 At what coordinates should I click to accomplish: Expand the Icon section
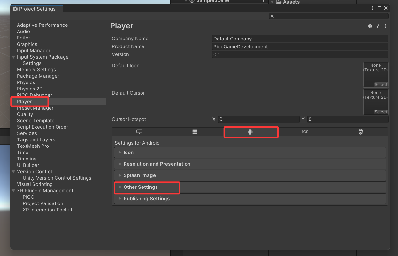coord(250,153)
